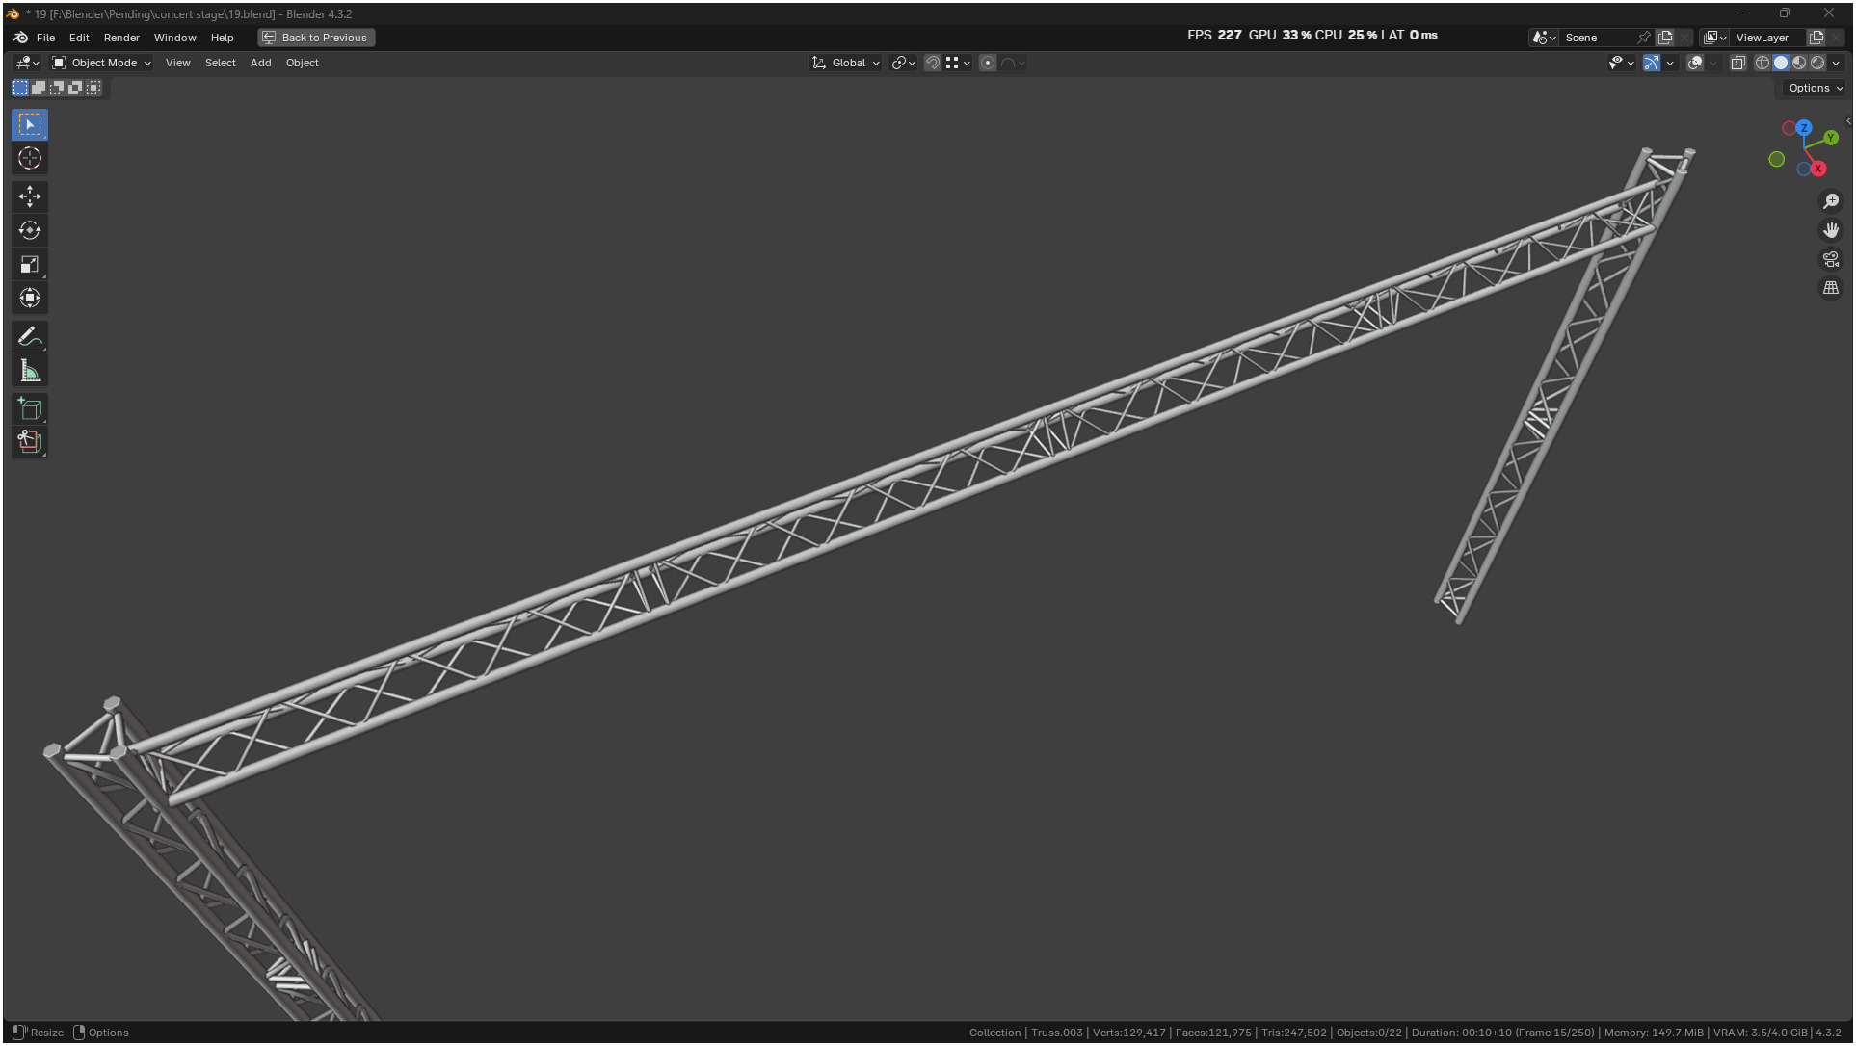1856x1046 pixels.
Task: Toggle snapping magnet
Action: point(932,63)
